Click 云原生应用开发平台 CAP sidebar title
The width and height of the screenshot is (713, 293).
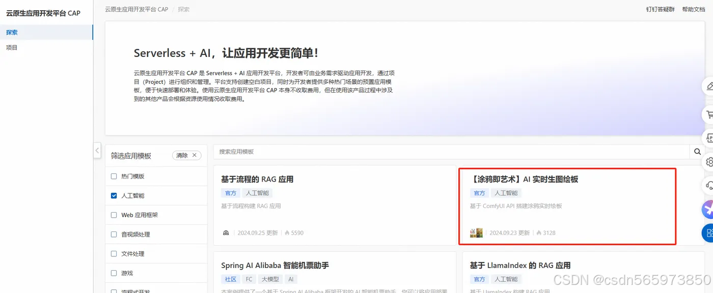point(43,13)
